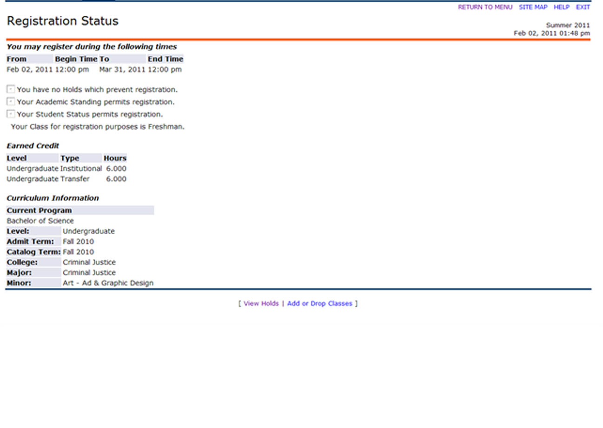Click the Undergraduate value beside Level:
The height and width of the screenshot is (428, 603).
coord(89,231)
